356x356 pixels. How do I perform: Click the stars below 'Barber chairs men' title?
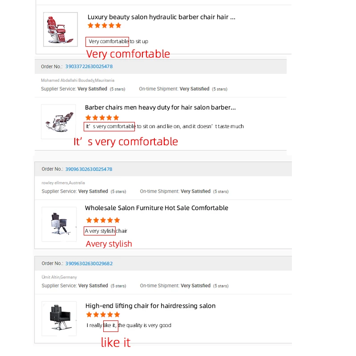tap(102, 117)
